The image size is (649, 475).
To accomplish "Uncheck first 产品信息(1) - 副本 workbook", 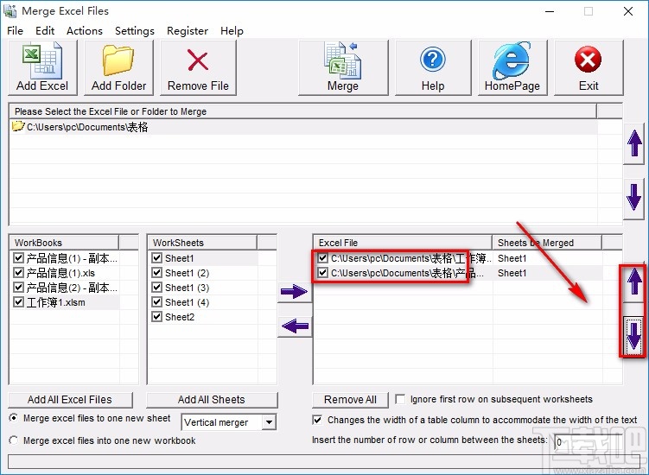I will [18, 258].
